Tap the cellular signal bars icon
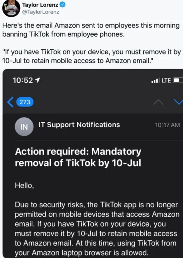183x258 pixels. [x=155, y=80]
